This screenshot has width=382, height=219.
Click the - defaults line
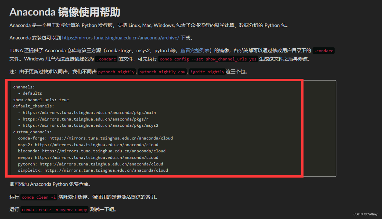coord(30,93)
